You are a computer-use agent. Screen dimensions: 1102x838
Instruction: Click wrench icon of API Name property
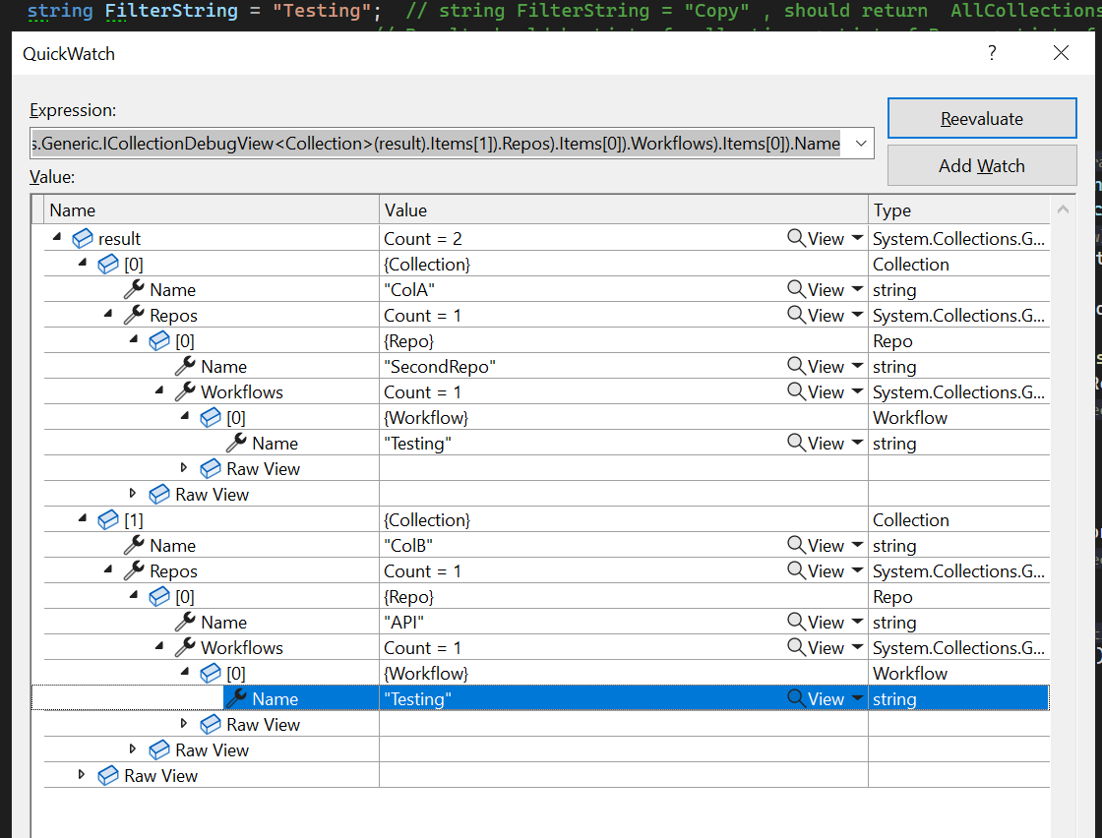185,622
